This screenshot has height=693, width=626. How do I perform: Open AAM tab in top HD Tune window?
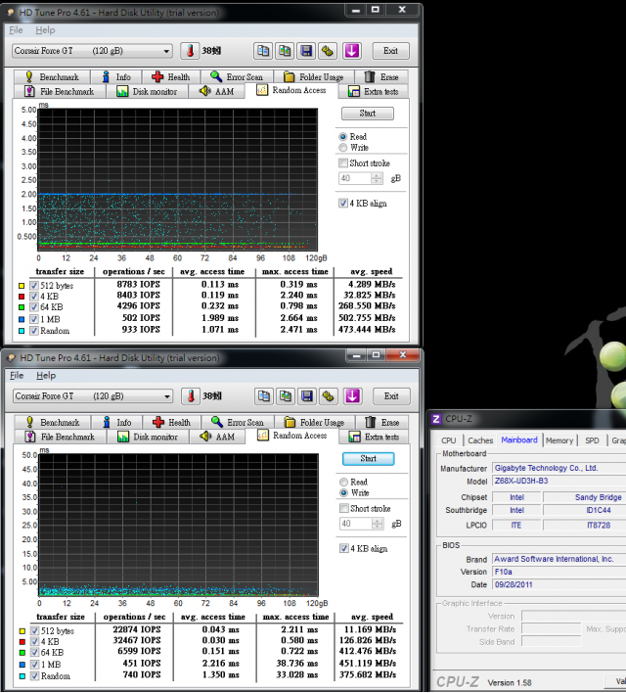point(216,91)
